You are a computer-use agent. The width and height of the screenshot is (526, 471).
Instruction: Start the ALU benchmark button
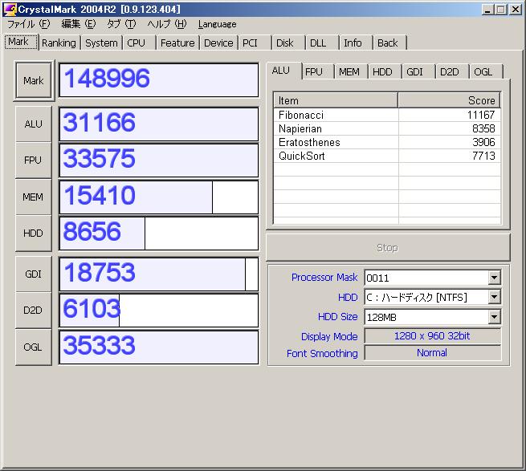point(33,124)
